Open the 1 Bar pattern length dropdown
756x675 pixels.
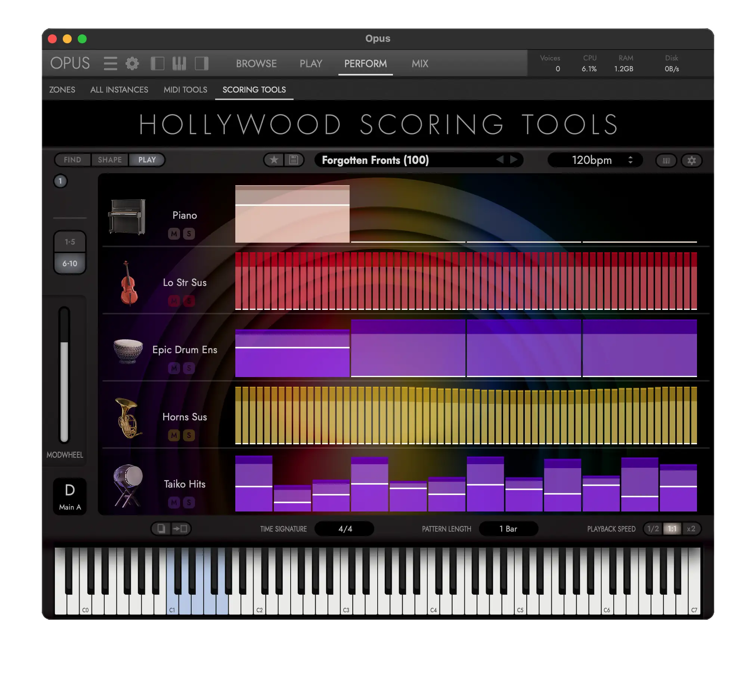pyautogui.click(x=508, y=529)
